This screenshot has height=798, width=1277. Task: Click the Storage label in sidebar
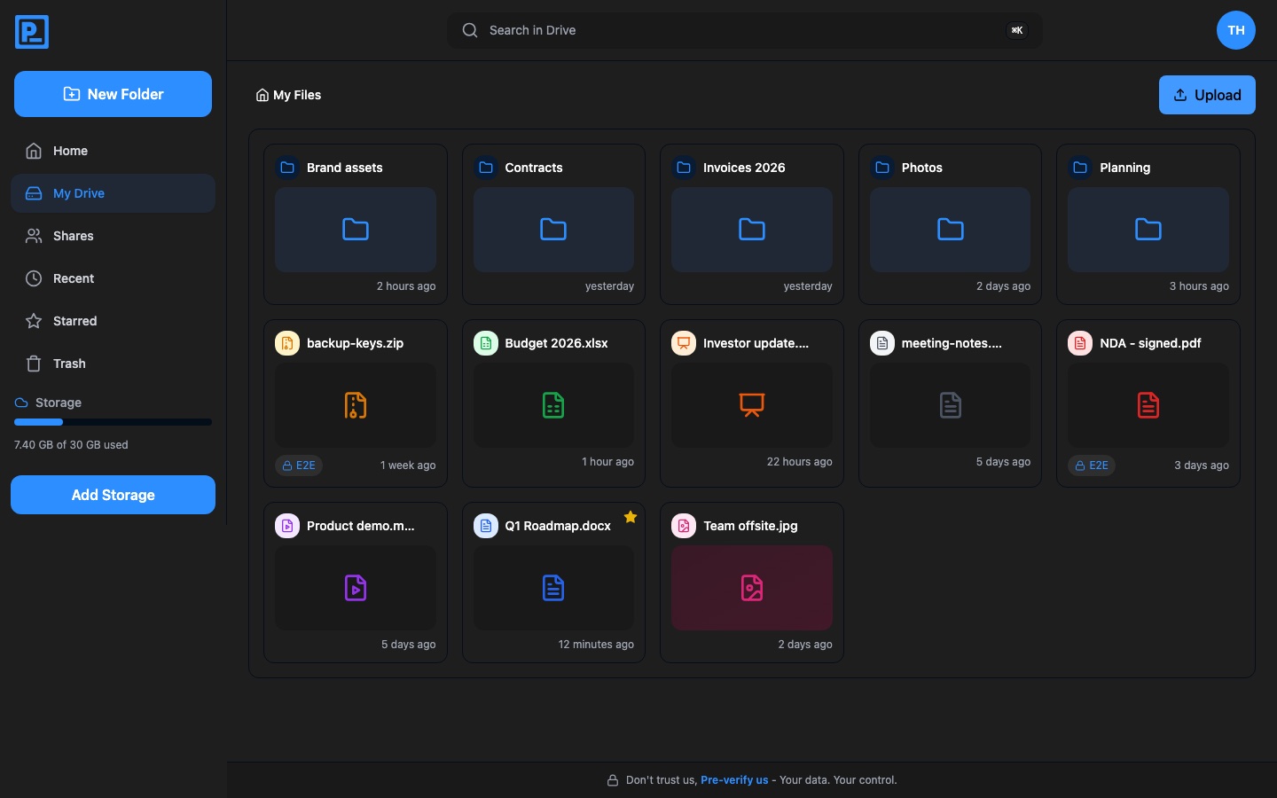pyautogui.click(x=59, y=403)
